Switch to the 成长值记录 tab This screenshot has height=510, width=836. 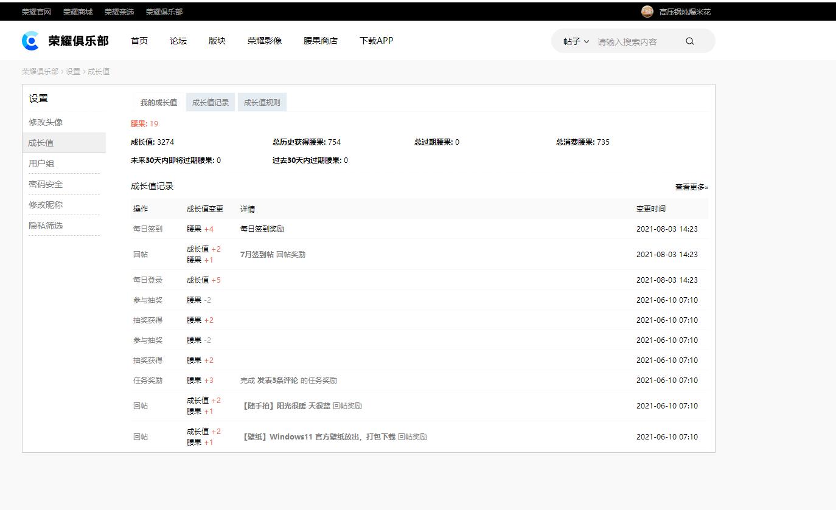[211, 102]
